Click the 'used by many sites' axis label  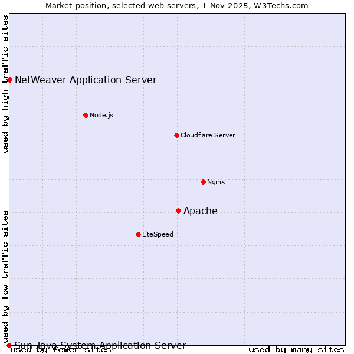296,350
